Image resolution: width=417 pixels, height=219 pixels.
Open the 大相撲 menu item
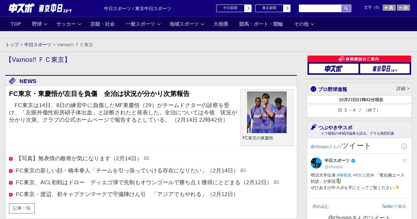coord(221,24)
